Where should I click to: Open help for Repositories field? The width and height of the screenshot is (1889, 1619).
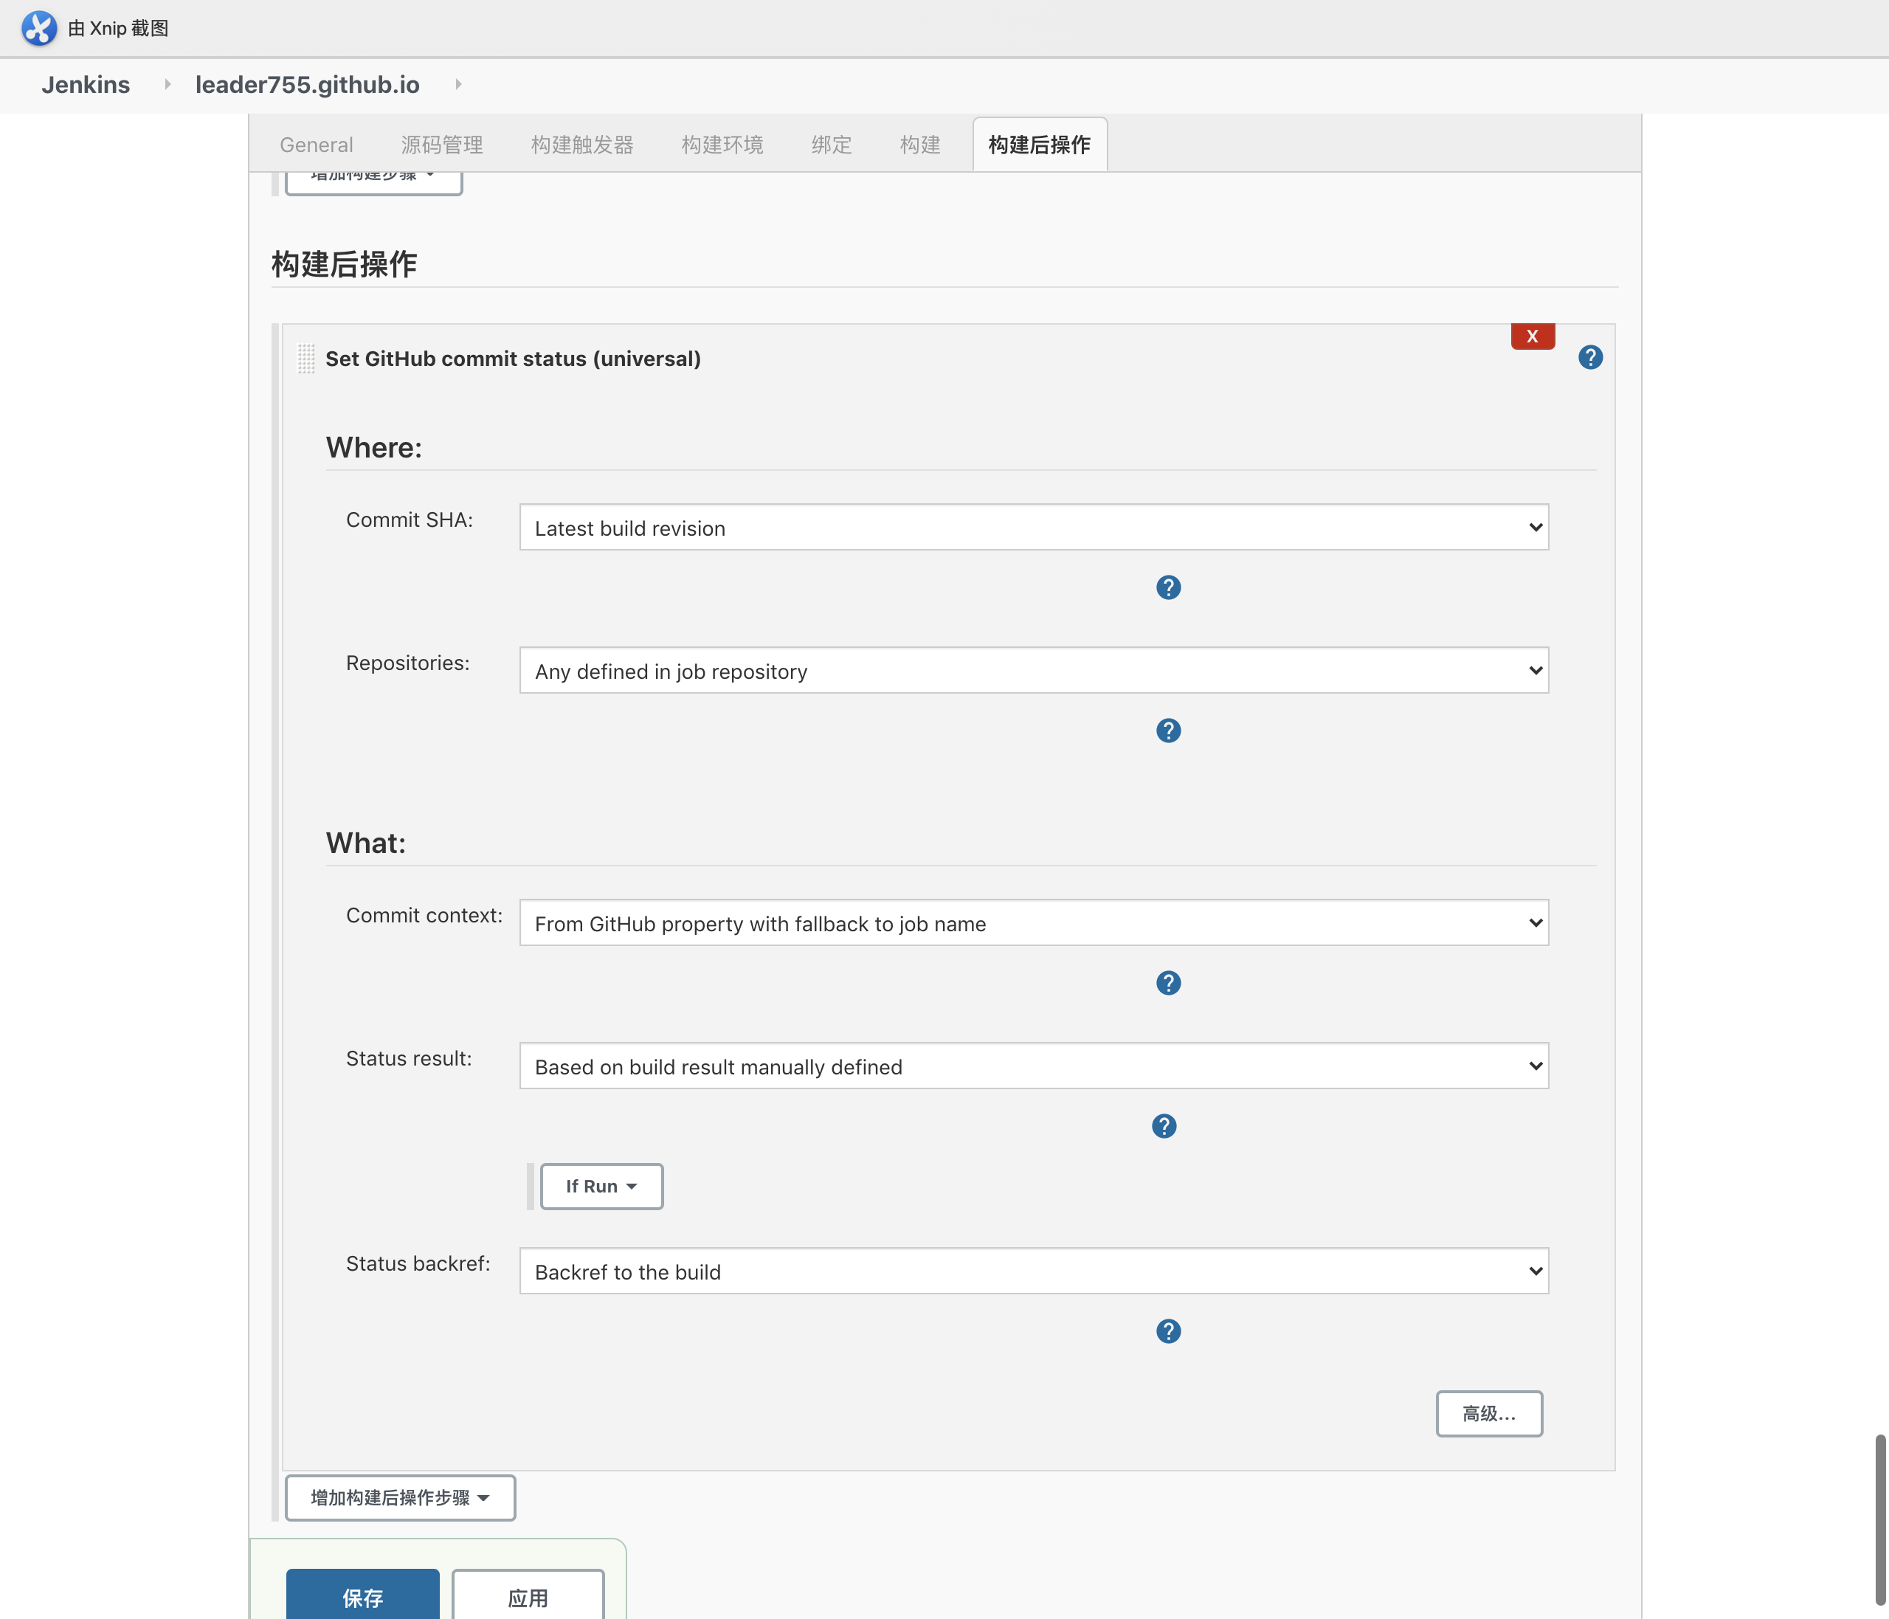(1168, 731)
